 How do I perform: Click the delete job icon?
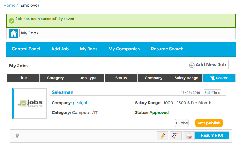[188, 135]
